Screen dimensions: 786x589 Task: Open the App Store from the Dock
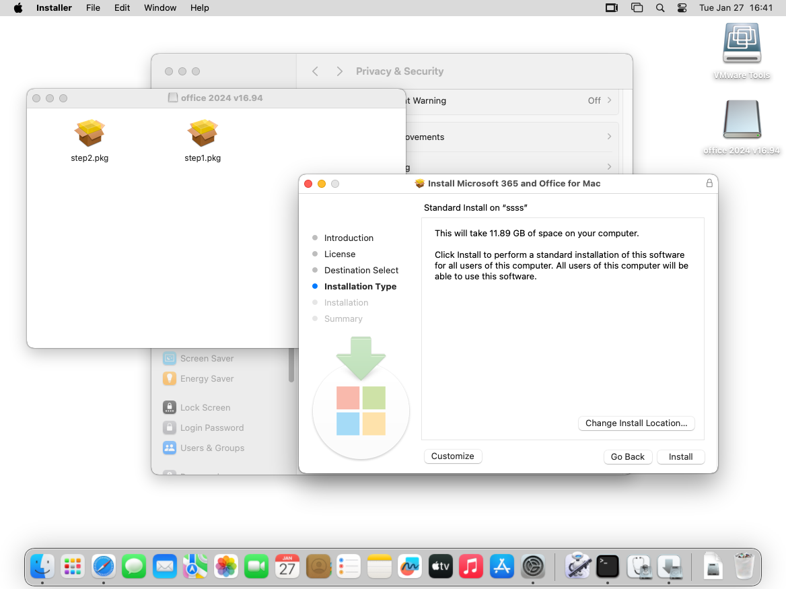click(502, 566)
